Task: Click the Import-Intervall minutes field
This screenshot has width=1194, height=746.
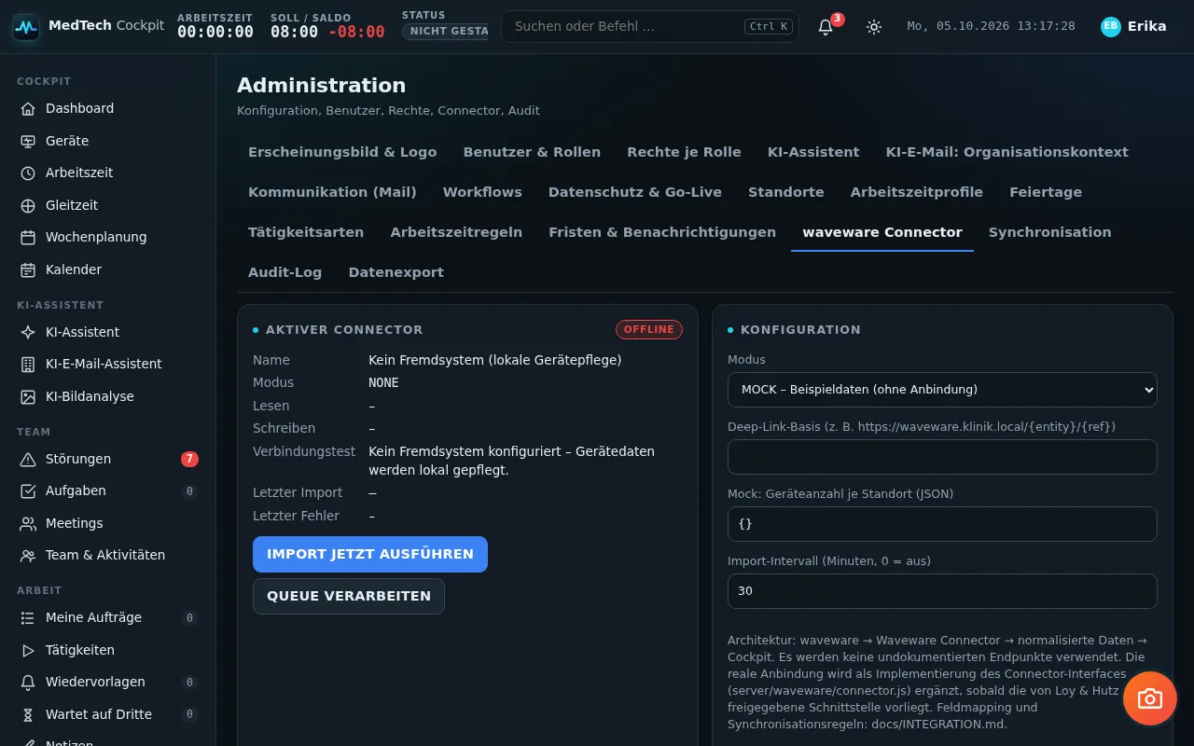Action: [942, 591]
